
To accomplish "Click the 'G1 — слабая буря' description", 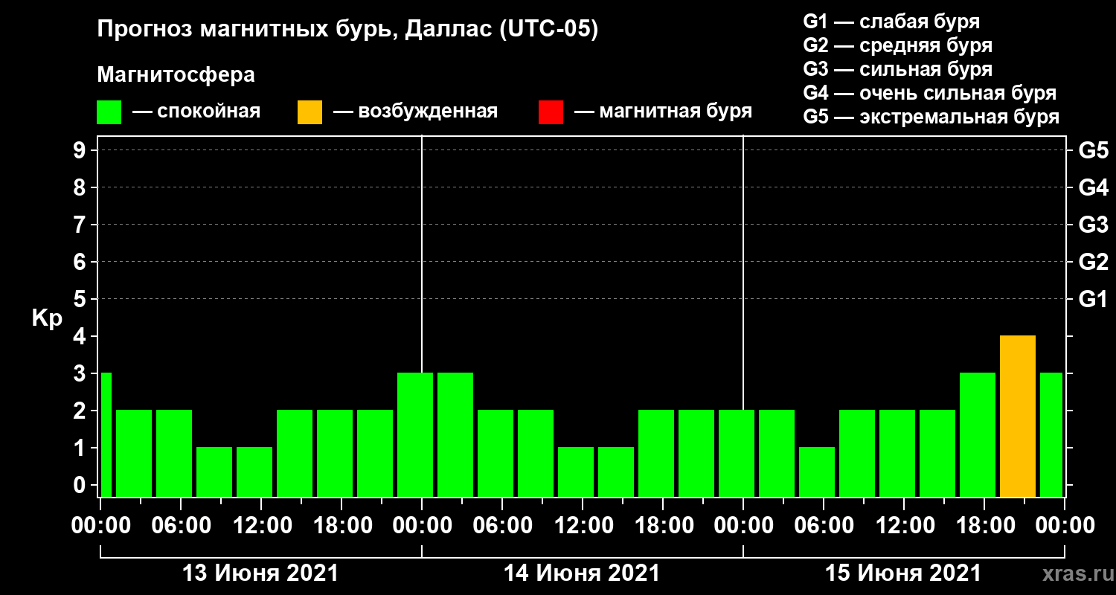I will tap(891, 21).
